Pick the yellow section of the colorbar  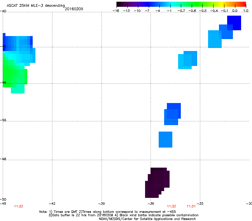[x=221, y=4]
